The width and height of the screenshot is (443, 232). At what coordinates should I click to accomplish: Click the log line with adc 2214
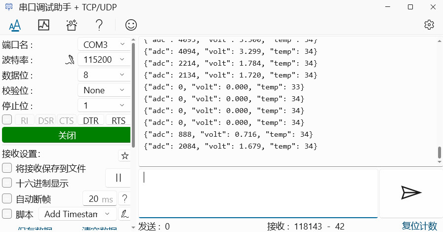click(x=231, y=64)
